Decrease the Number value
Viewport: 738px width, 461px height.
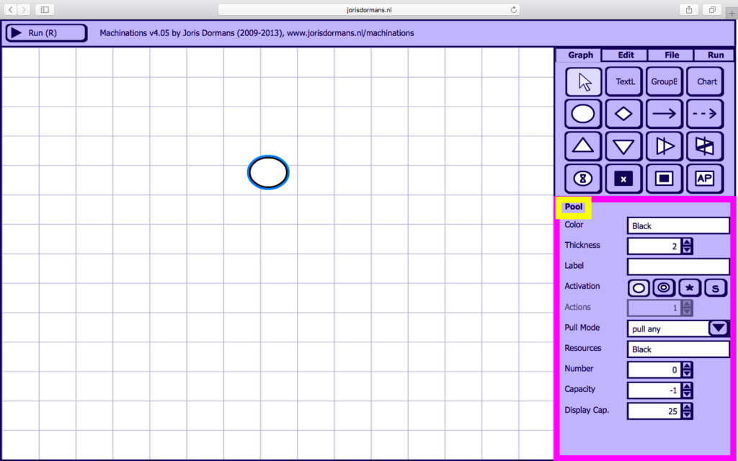[x=687, y=374]
